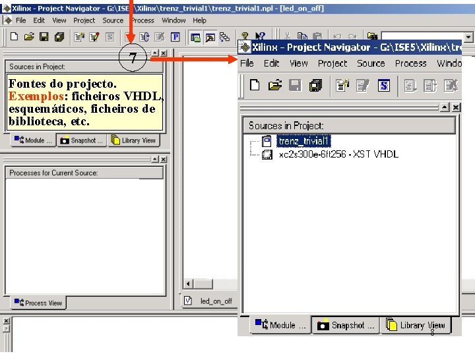
Task: Open Edit menu in background window
Action: [x=39, y=20]
